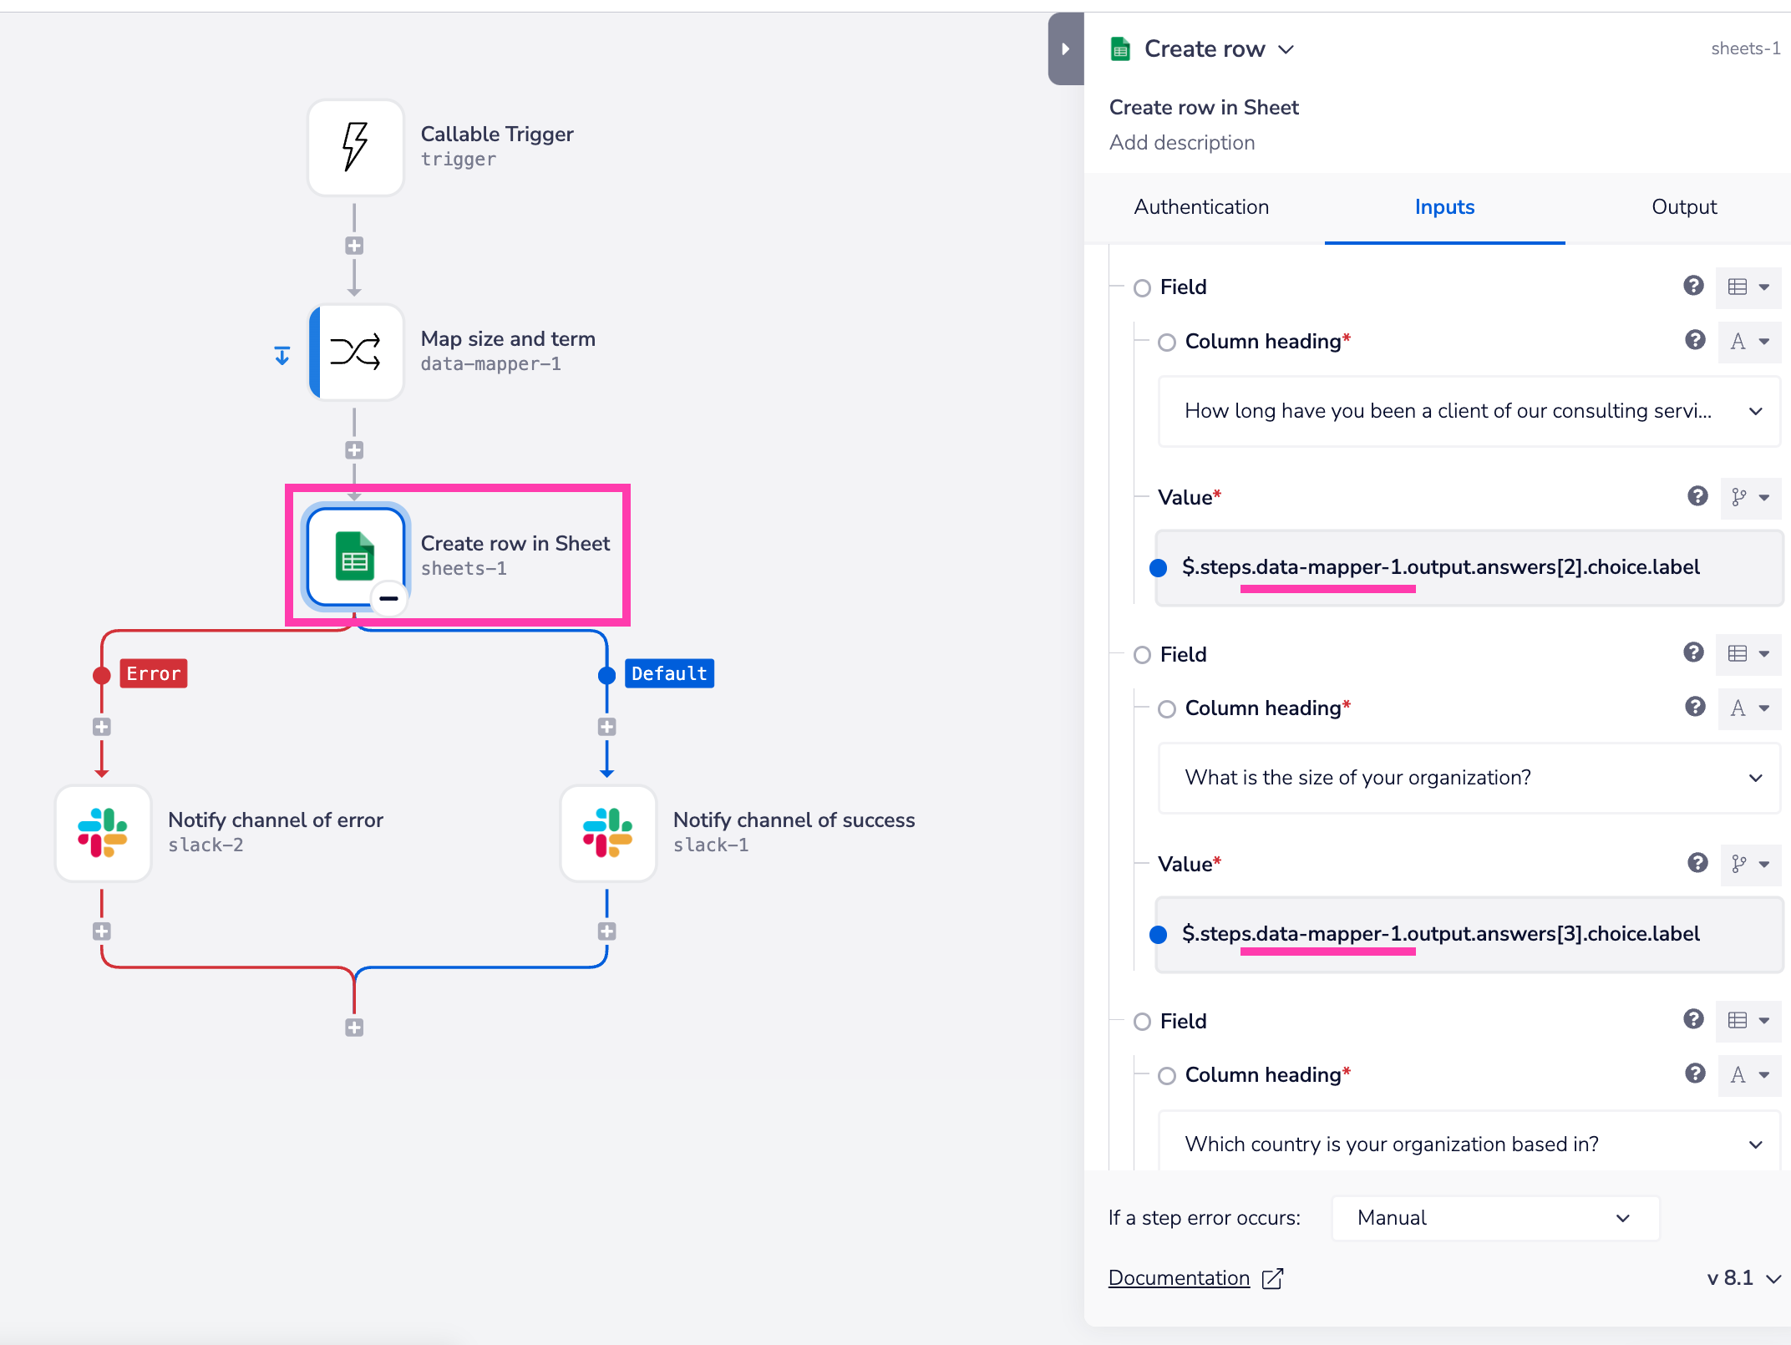The width and height of the screenshot is (1791, 1345).
Task: Open the Notify channel of error Slack step
Action: 103,833
